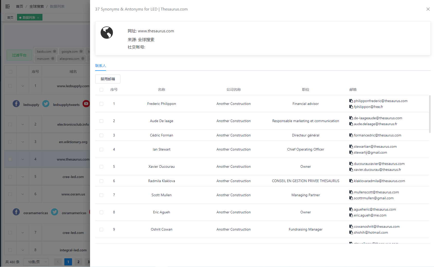Copy email agueheric@thesaurus.com icon
This screenshot has width=434, height=267.
coord(351,209)
